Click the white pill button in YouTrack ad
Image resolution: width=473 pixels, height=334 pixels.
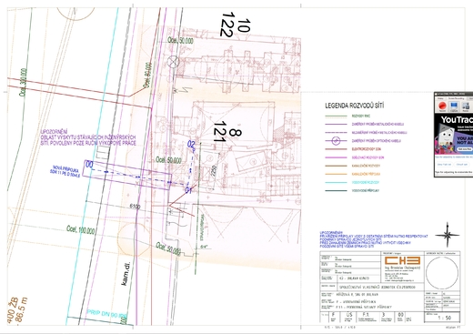(x=465, y=149)
